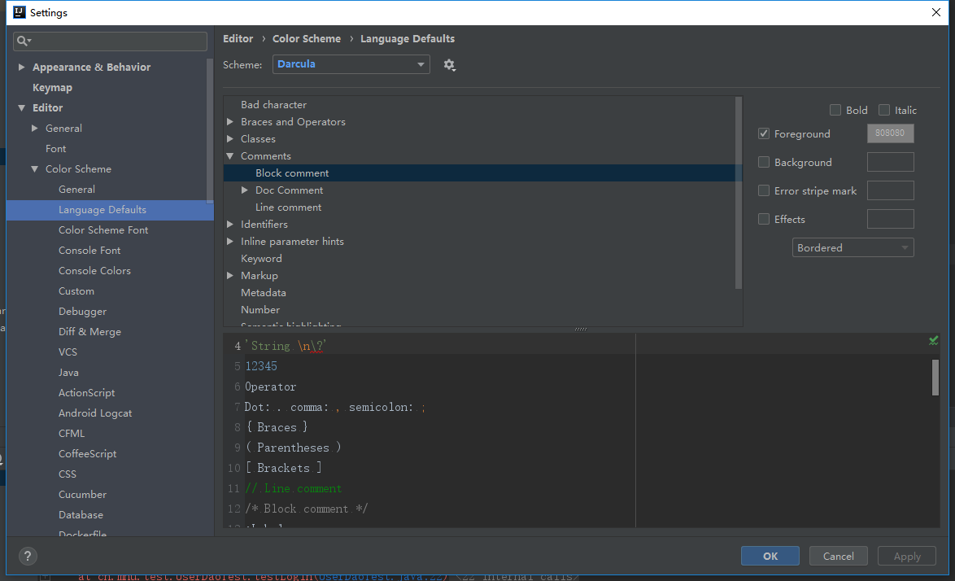Expand the Markup group

[x=230, y=275]
